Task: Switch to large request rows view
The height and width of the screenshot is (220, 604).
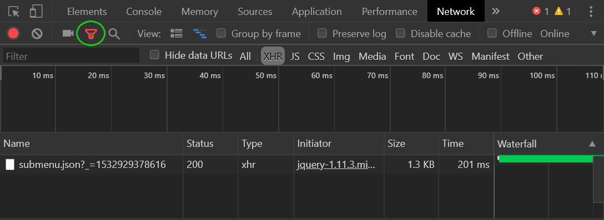Action: (x=177, y=34)
